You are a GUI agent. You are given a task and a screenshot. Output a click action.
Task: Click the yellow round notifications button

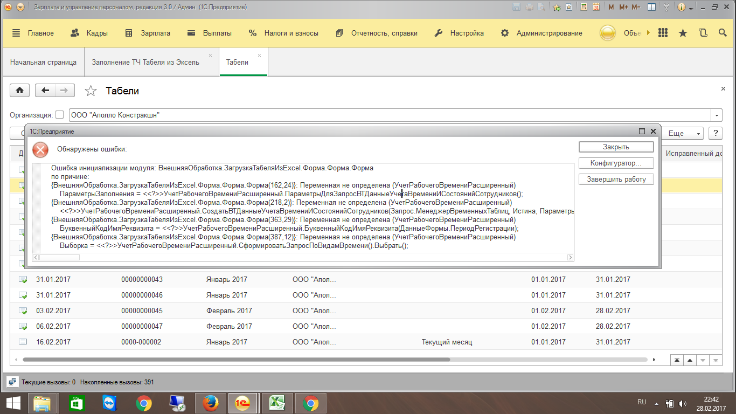tap(608, 33)
